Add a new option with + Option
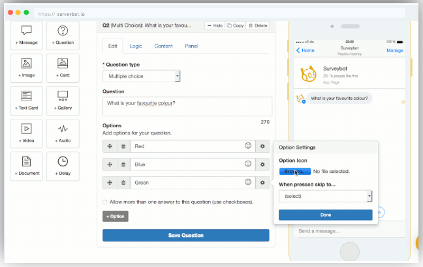Viewport: 423px width, 267px height. [116, 216]
